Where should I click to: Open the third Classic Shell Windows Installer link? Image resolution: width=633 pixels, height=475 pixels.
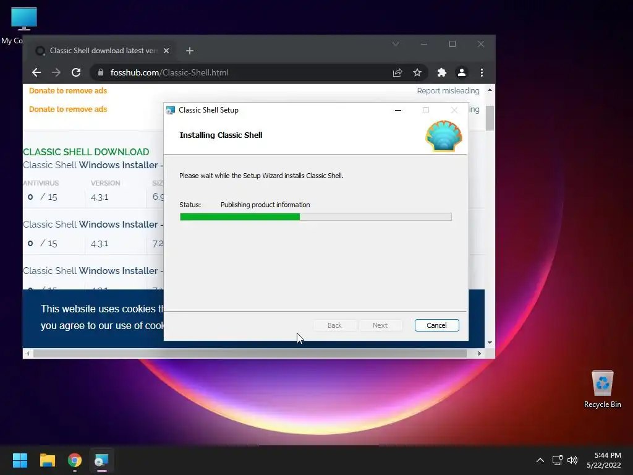93,271
